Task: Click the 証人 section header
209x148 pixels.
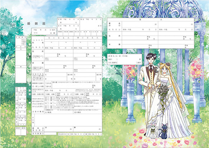Action: pos(151,19)
